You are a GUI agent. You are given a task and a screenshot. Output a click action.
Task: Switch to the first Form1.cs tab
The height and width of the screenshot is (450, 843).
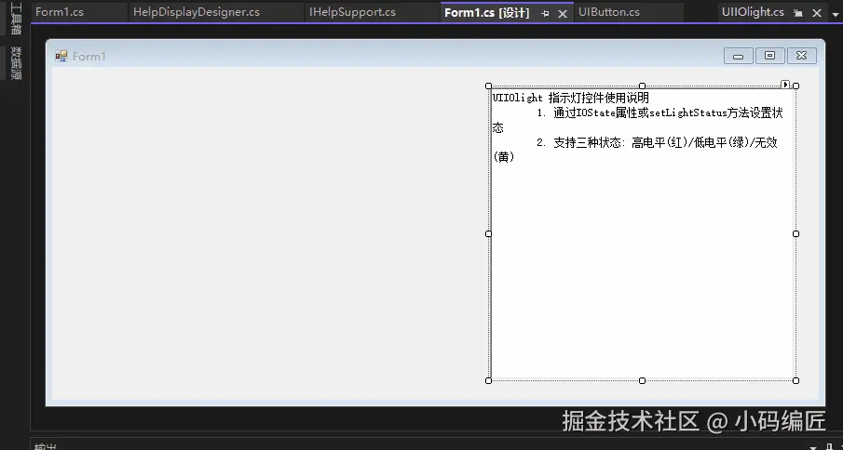(x=60, y=12)
